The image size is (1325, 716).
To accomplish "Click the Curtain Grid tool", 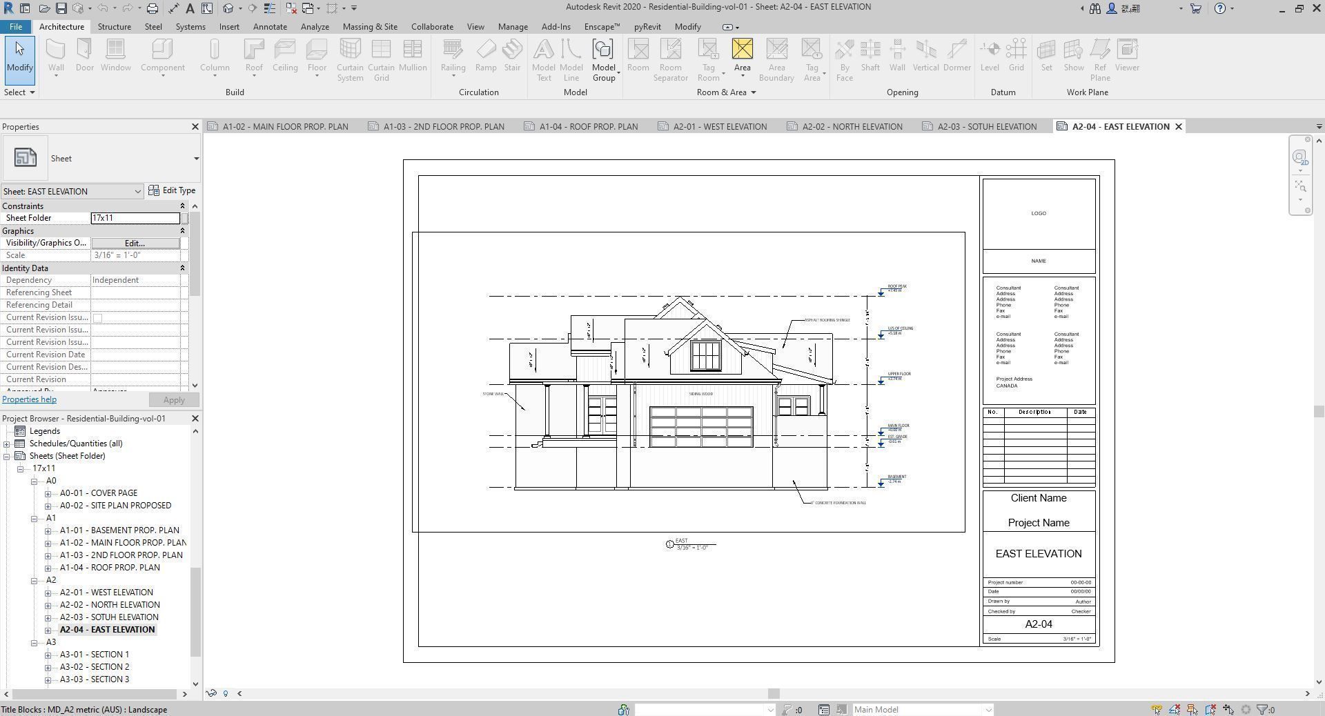I will [x=381, y=60].
